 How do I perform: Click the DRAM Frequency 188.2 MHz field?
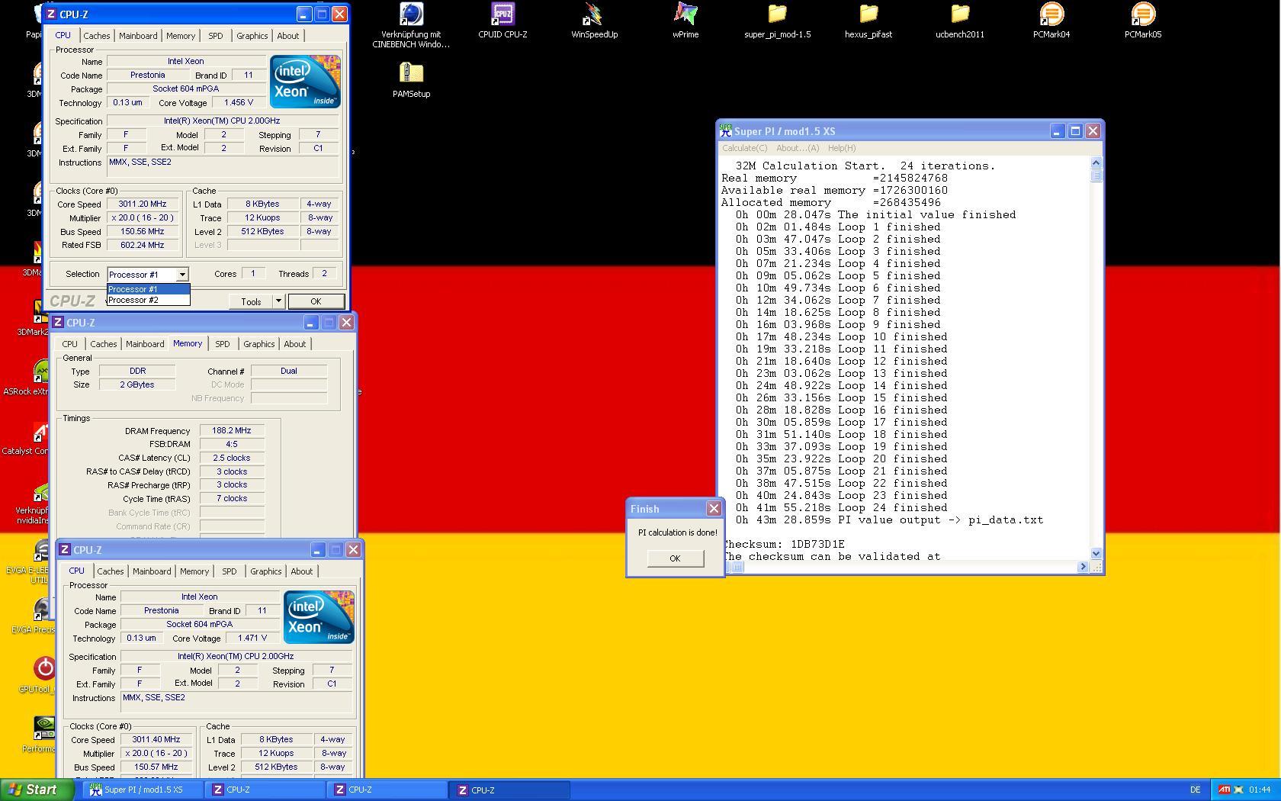pyautogui.click(x=232, y=431)
